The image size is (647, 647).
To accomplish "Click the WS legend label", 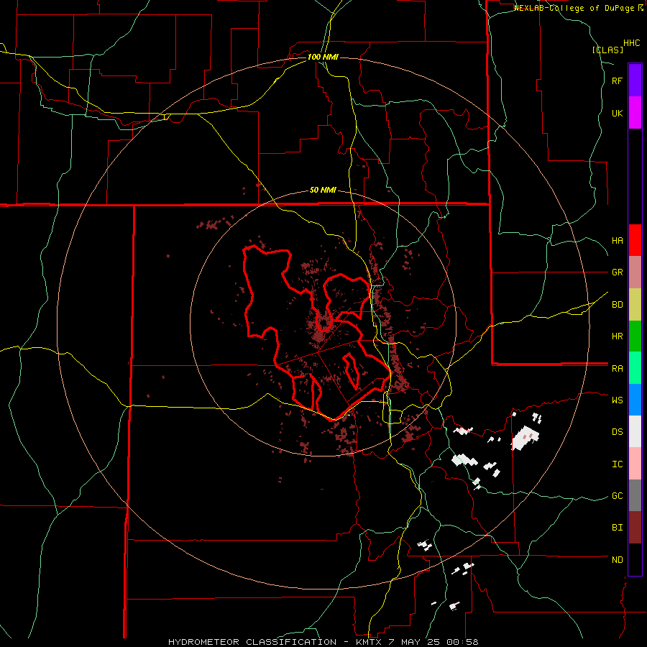I will [x=617, y=400].
